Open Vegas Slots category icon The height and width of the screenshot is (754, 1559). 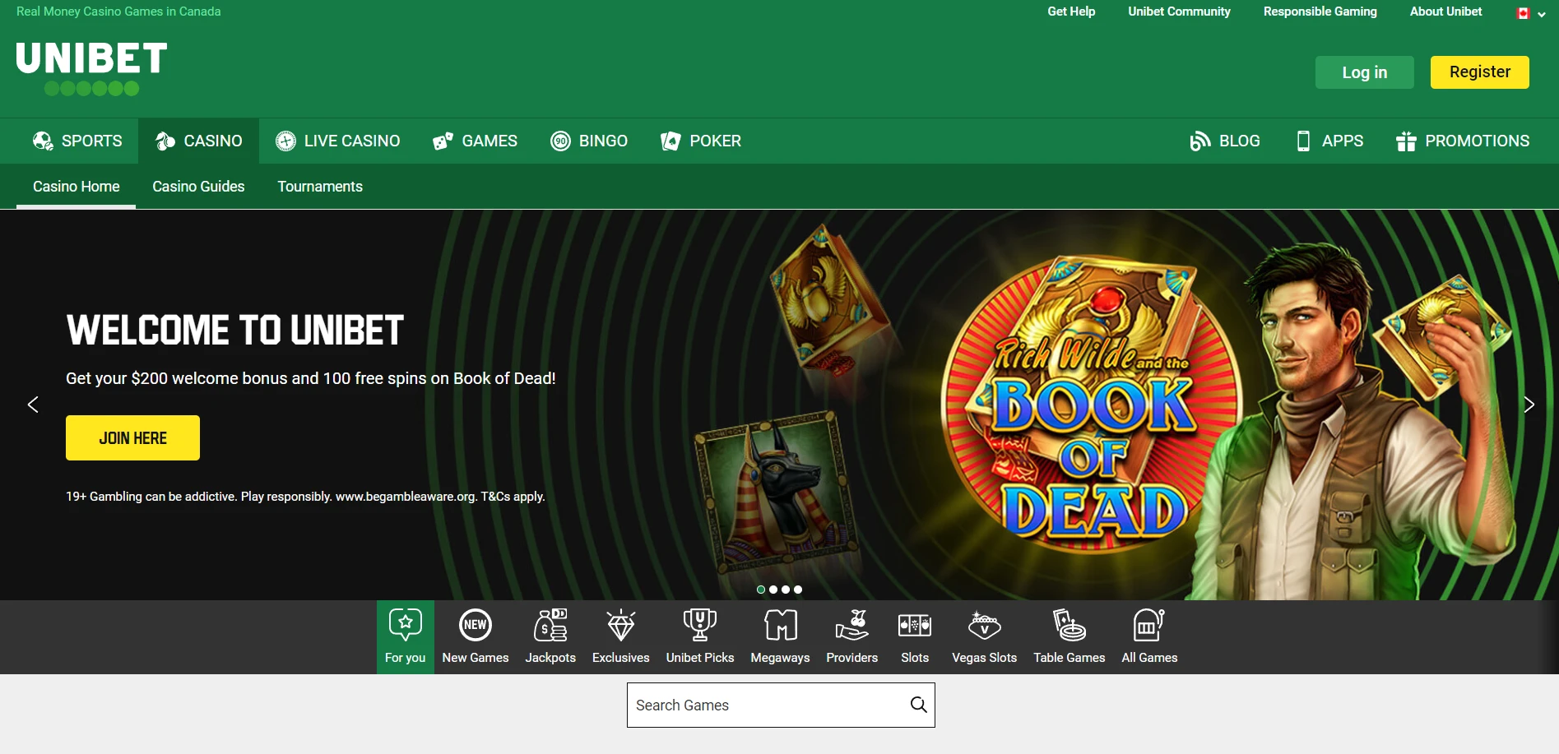[985, 625]
